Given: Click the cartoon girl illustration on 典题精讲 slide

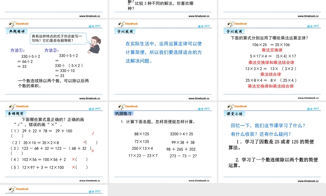Looking at the screenshot, I should click(x=95, y=45).
